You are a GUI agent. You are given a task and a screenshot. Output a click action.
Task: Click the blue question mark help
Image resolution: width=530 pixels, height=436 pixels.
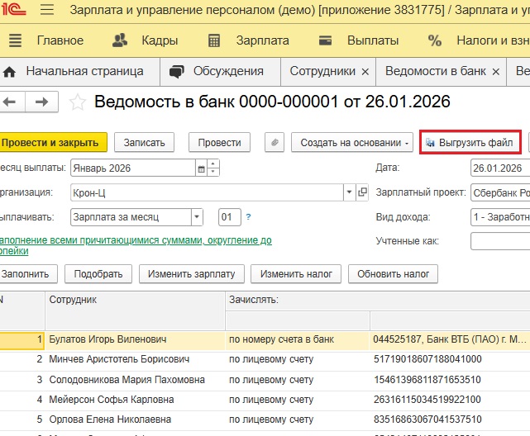point(248,217)
